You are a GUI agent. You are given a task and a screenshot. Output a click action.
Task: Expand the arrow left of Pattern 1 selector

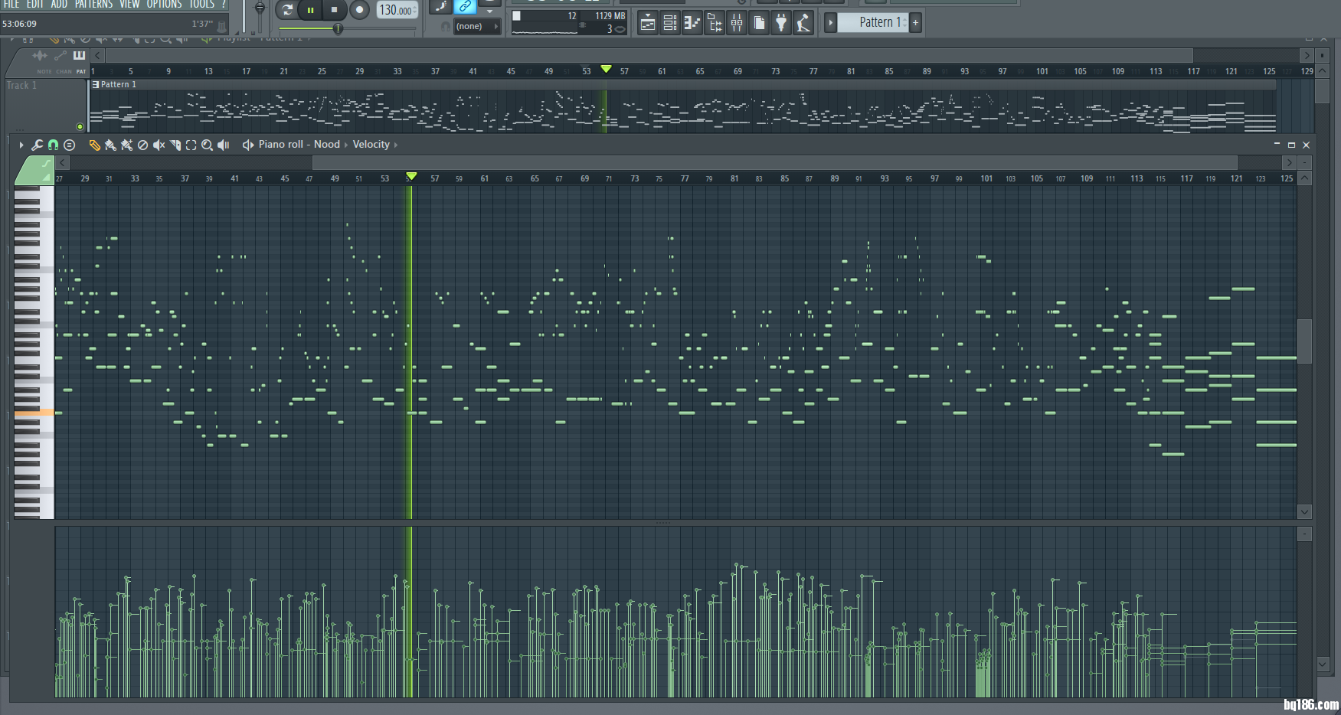830,22
